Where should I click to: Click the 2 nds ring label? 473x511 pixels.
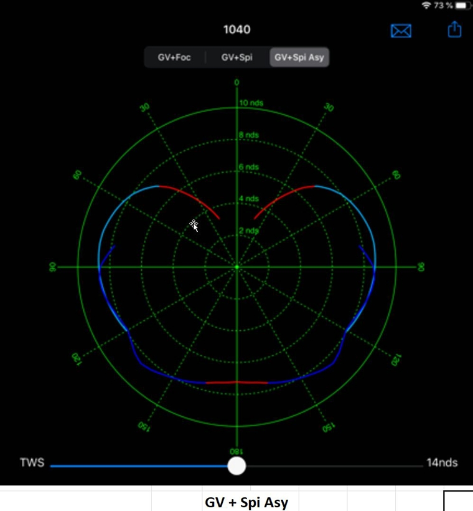pyautogui.click(x=249, y=231)
